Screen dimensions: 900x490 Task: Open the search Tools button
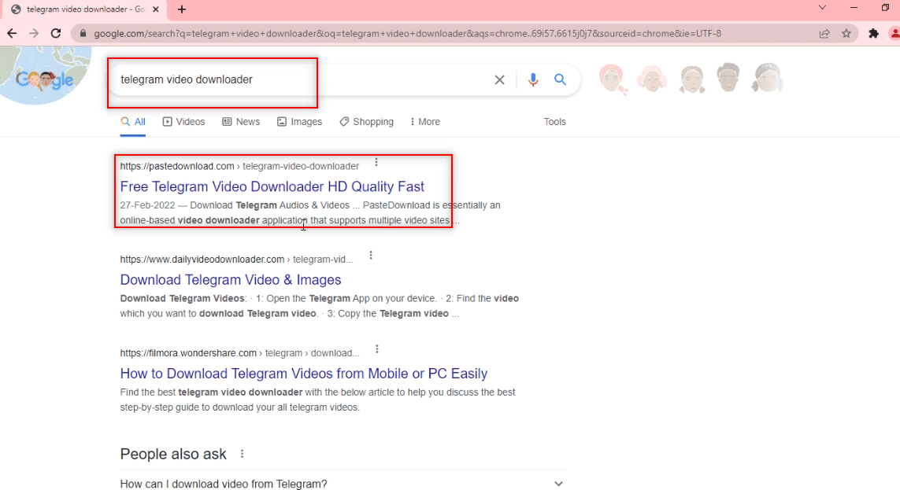pos(554,121)
